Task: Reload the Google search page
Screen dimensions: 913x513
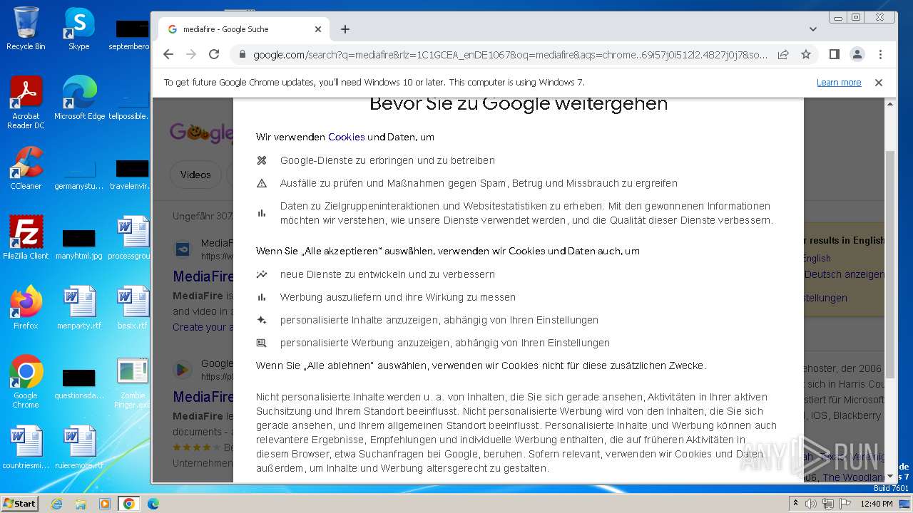Action: click(x=214, y=54)
